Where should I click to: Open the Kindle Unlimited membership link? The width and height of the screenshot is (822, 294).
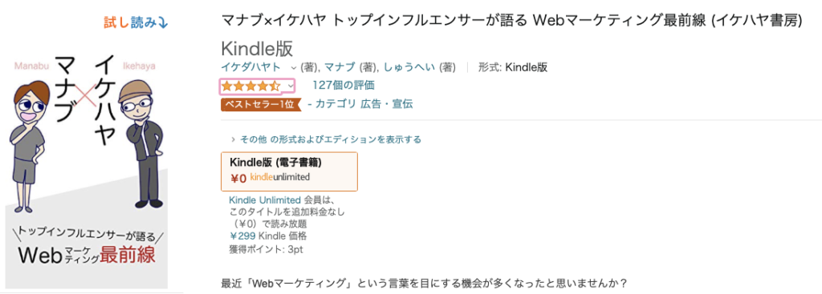[x=265, y=199]
